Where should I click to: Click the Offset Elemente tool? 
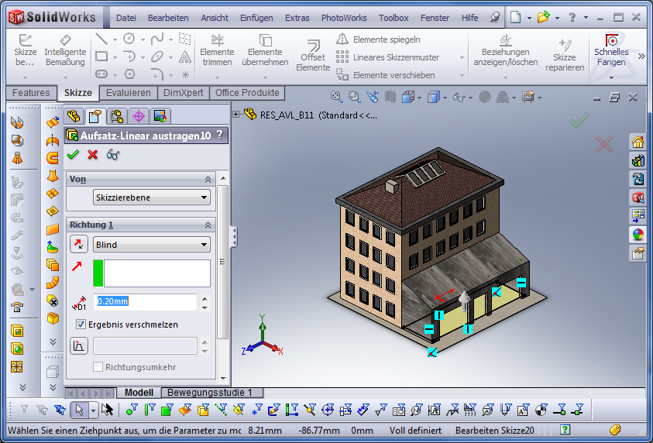313,53
